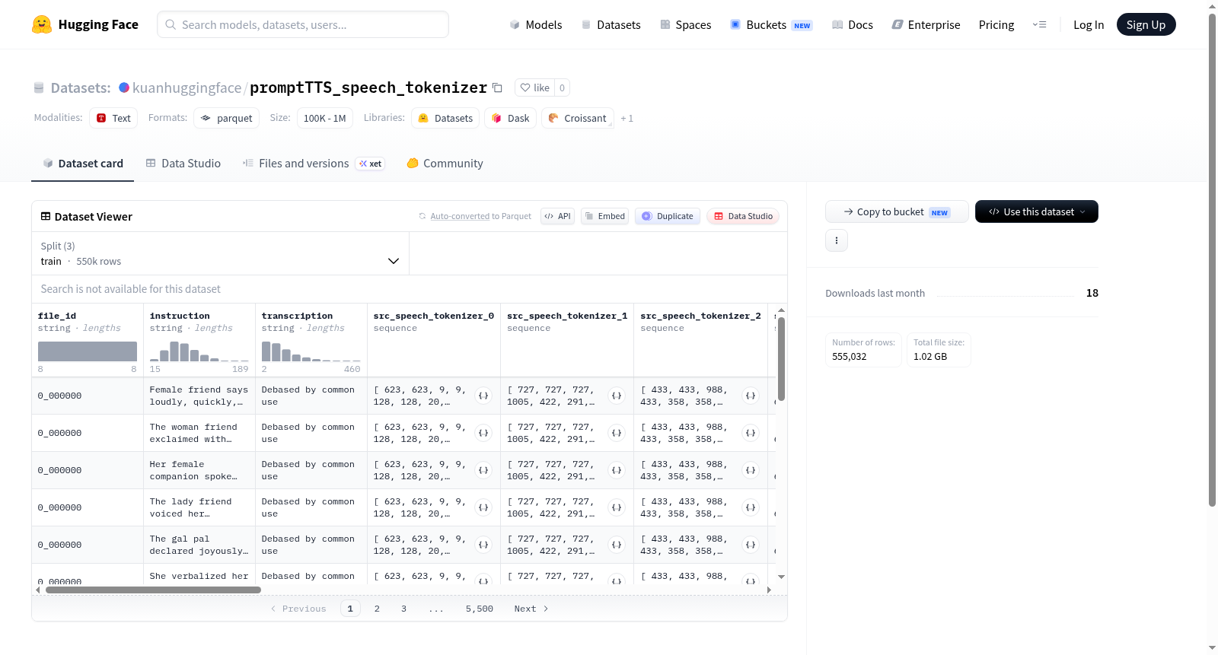
Task: Expand src_speech_tokenizer_0 cell in 'The gal pal' row
Action: [483, 545]
